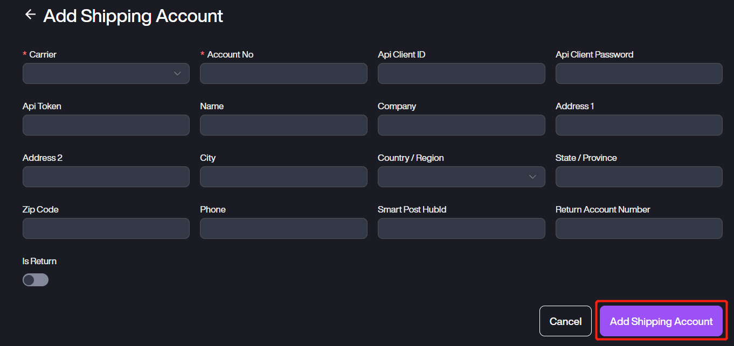
Task: Toggle the Is Return switch
Action: [x=36, y=280]
